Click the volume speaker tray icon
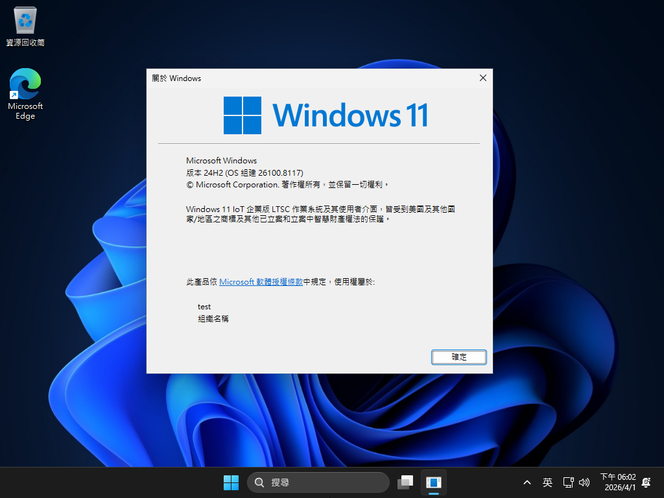The image size is (664, 498). (x=584, y=482)
